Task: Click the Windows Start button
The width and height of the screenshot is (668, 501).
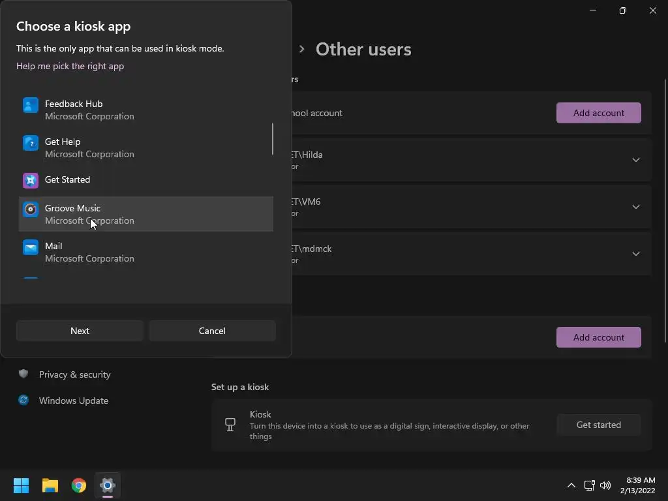Action: click(22, 485)
